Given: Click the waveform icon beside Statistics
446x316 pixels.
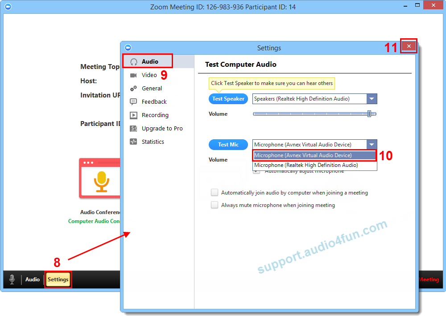Looking at the screenshot, I should (133, 142).
